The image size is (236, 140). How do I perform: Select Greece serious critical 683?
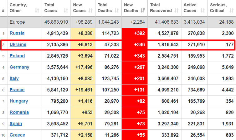[230, 135]
